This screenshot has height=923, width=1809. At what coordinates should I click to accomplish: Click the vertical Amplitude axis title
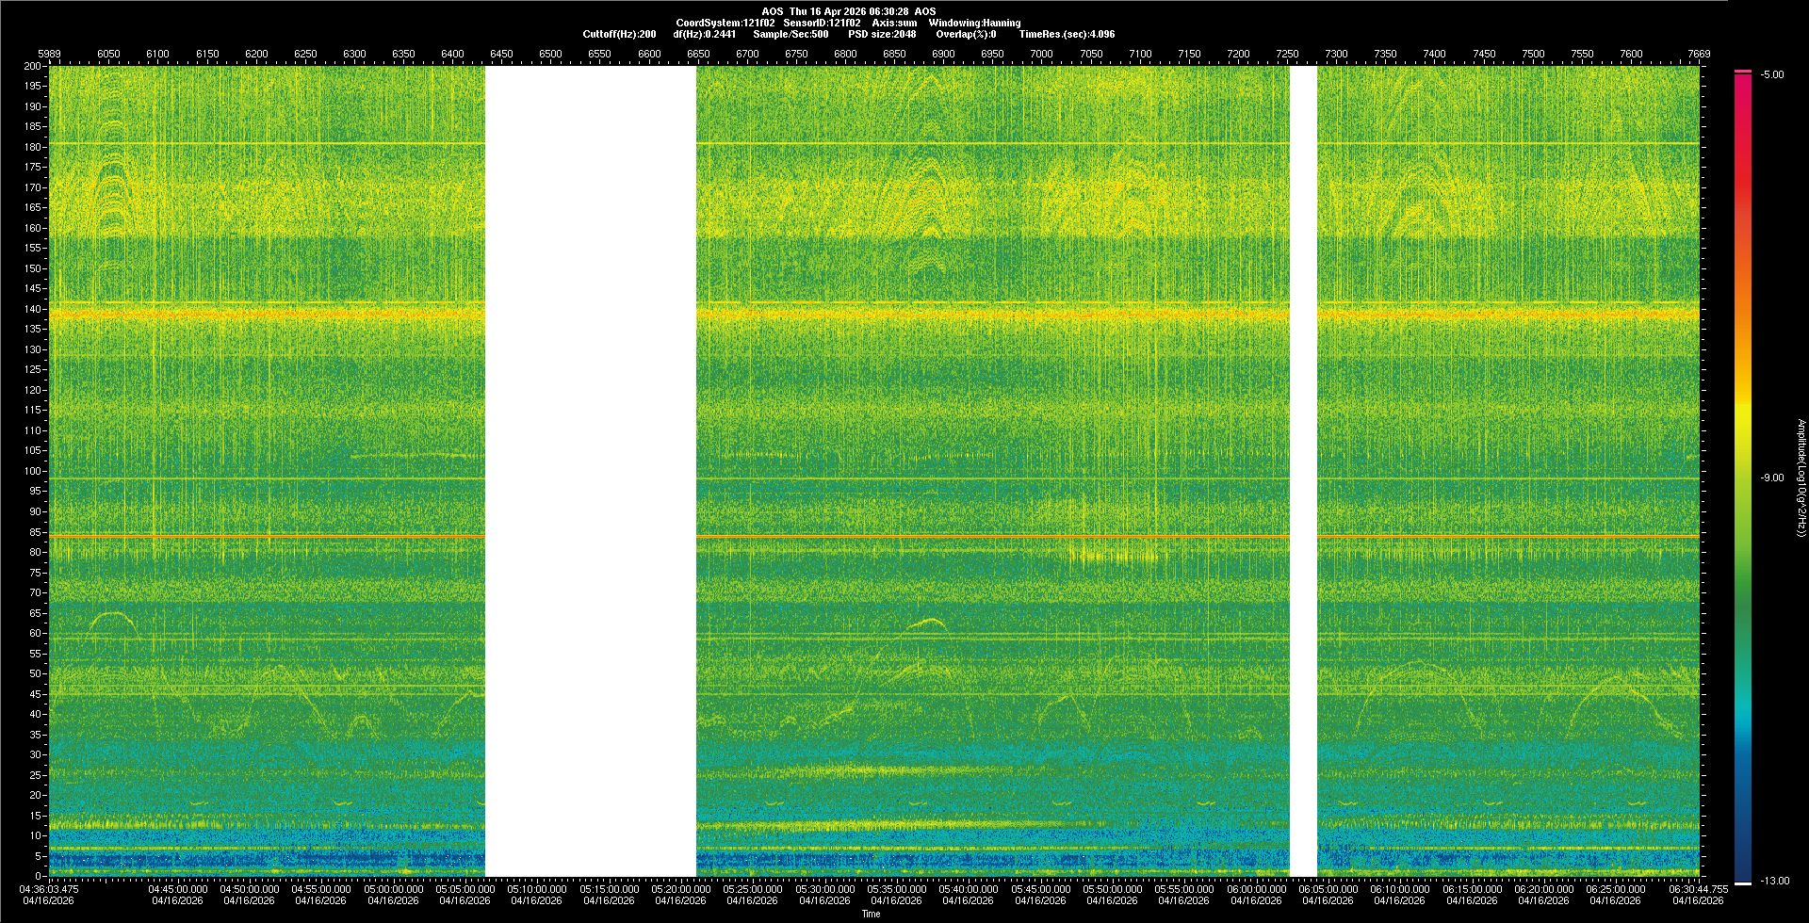point(1801,478)
